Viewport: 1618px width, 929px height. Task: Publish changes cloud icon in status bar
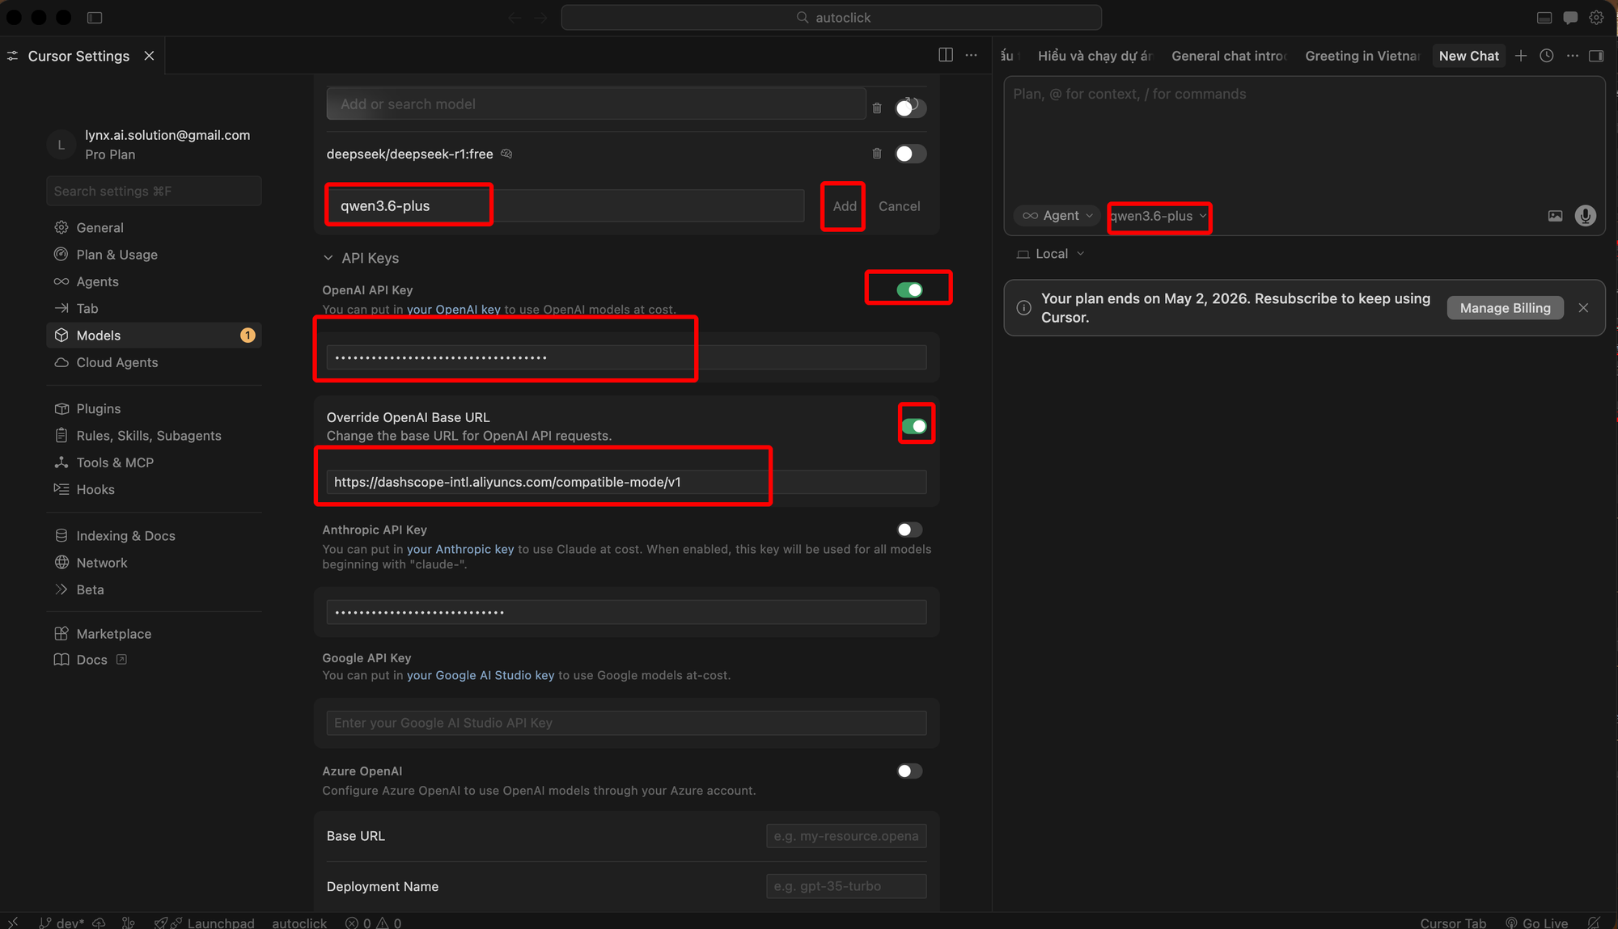99,923
